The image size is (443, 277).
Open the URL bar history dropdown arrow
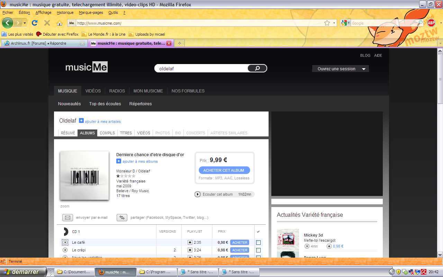coord(334,23)
